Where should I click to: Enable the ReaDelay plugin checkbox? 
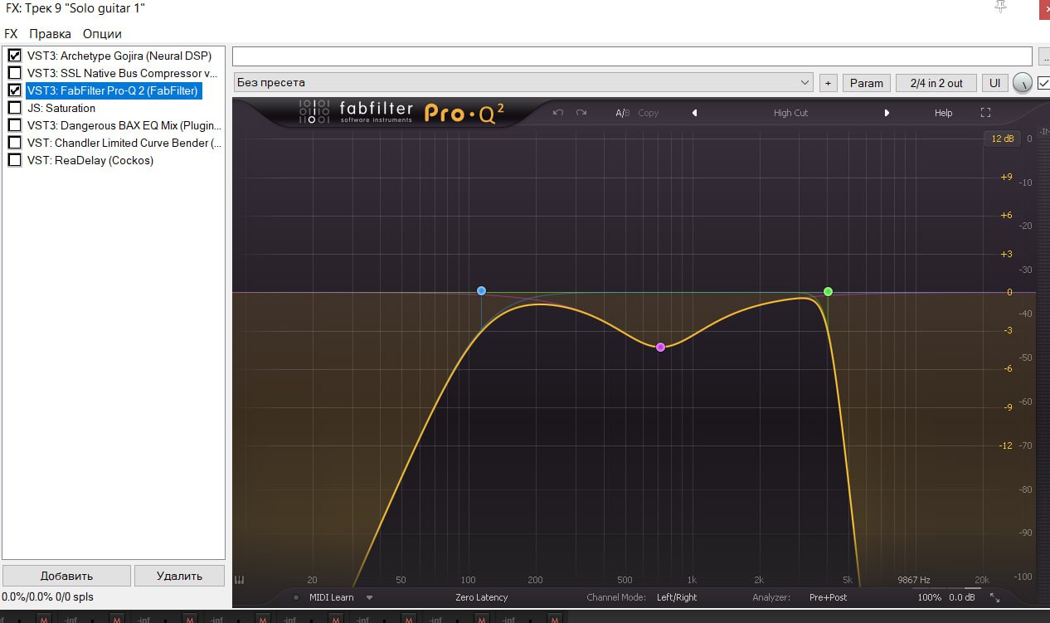click(14, 160)
